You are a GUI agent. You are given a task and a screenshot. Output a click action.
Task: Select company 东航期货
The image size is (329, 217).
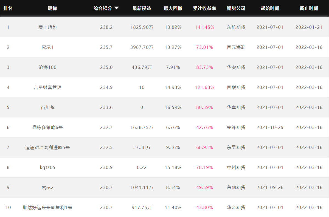click(236, 27)
